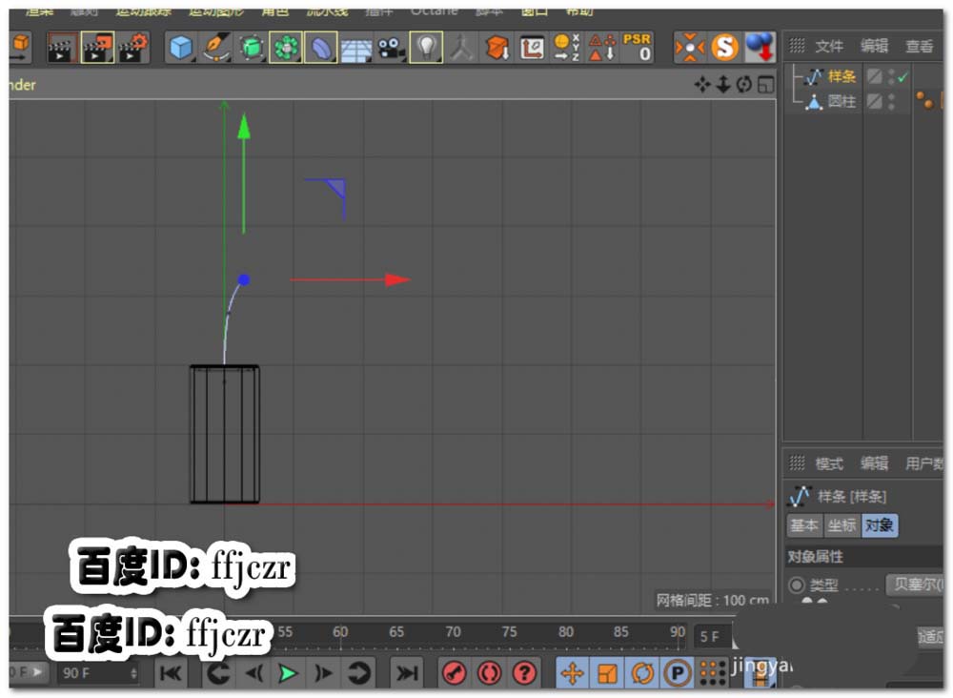Click the orange S plugin icon

click(724, 48)
